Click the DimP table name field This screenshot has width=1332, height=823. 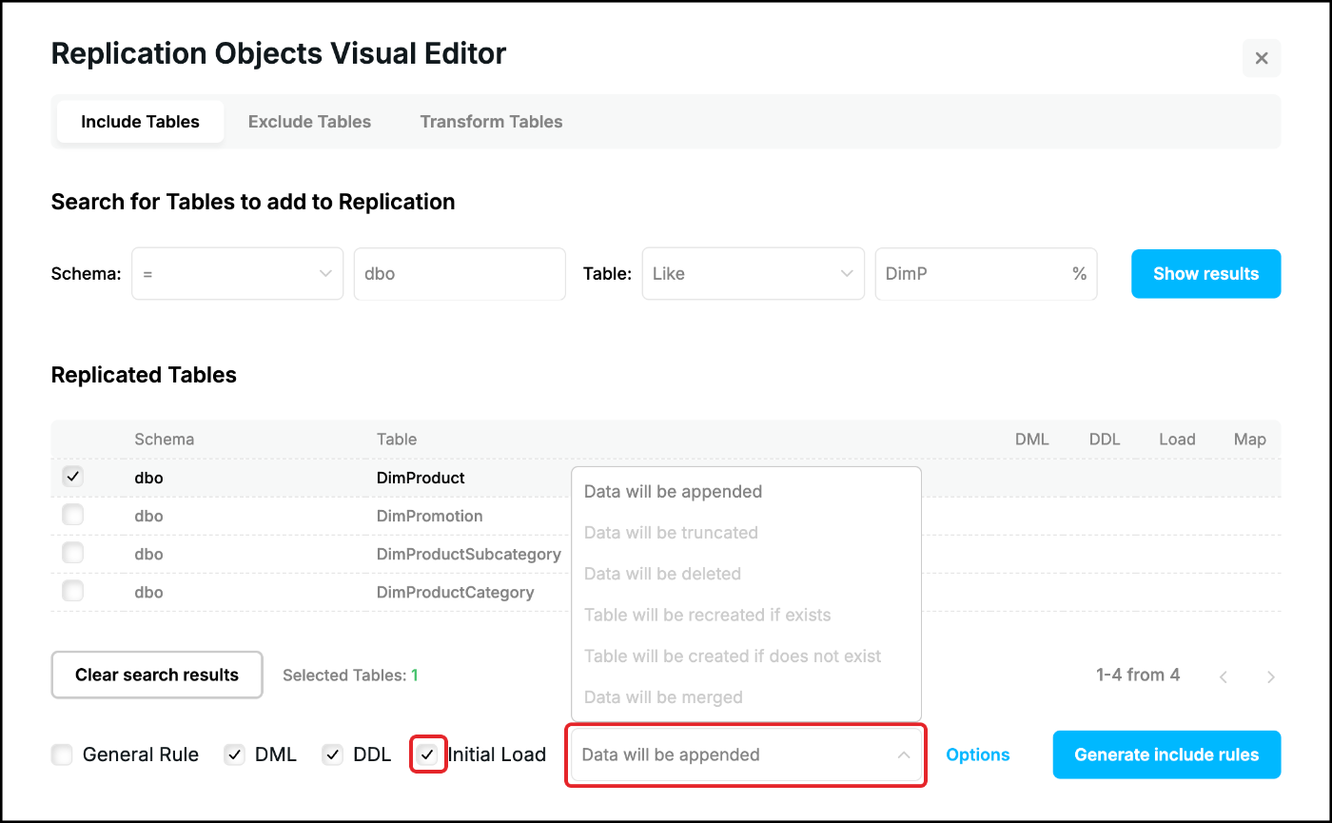coord(986,274)
